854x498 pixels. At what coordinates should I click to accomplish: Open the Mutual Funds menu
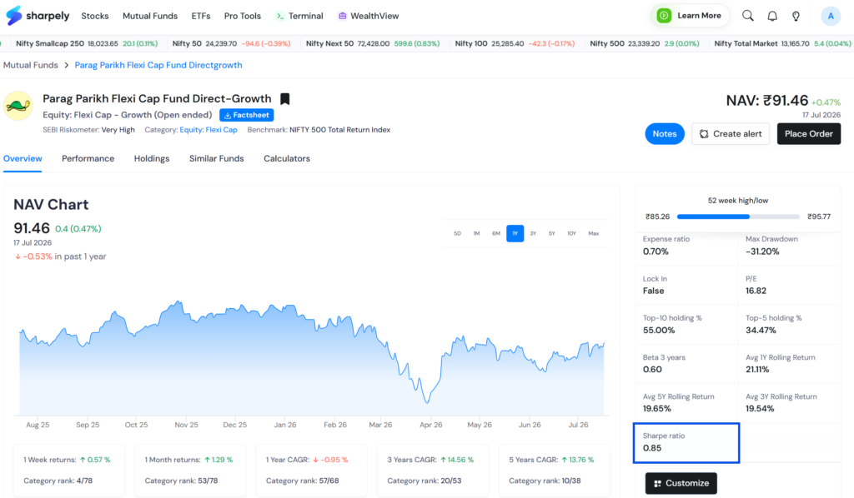pyautogui.click(x=150, y=17)
